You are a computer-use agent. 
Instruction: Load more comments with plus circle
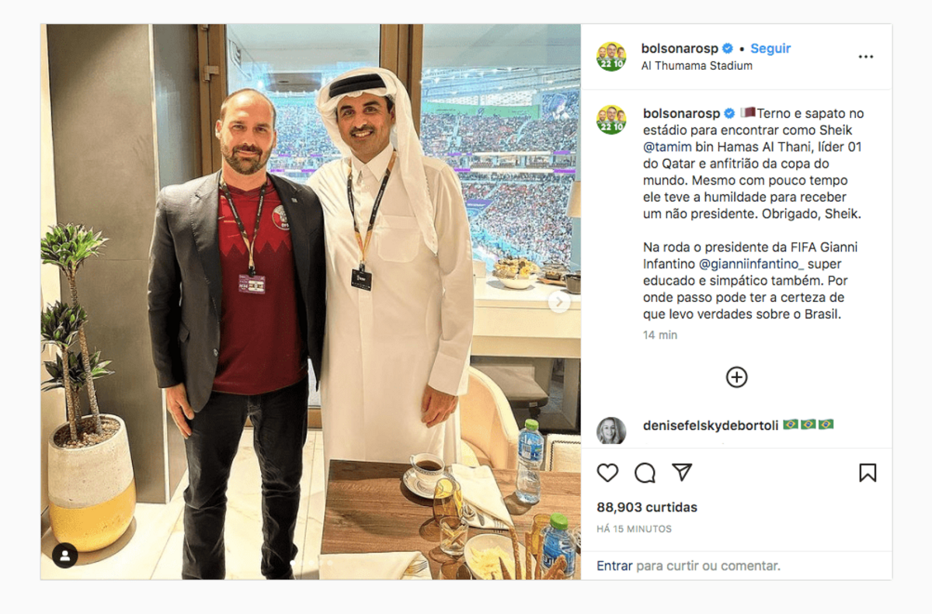click(736, 377)
